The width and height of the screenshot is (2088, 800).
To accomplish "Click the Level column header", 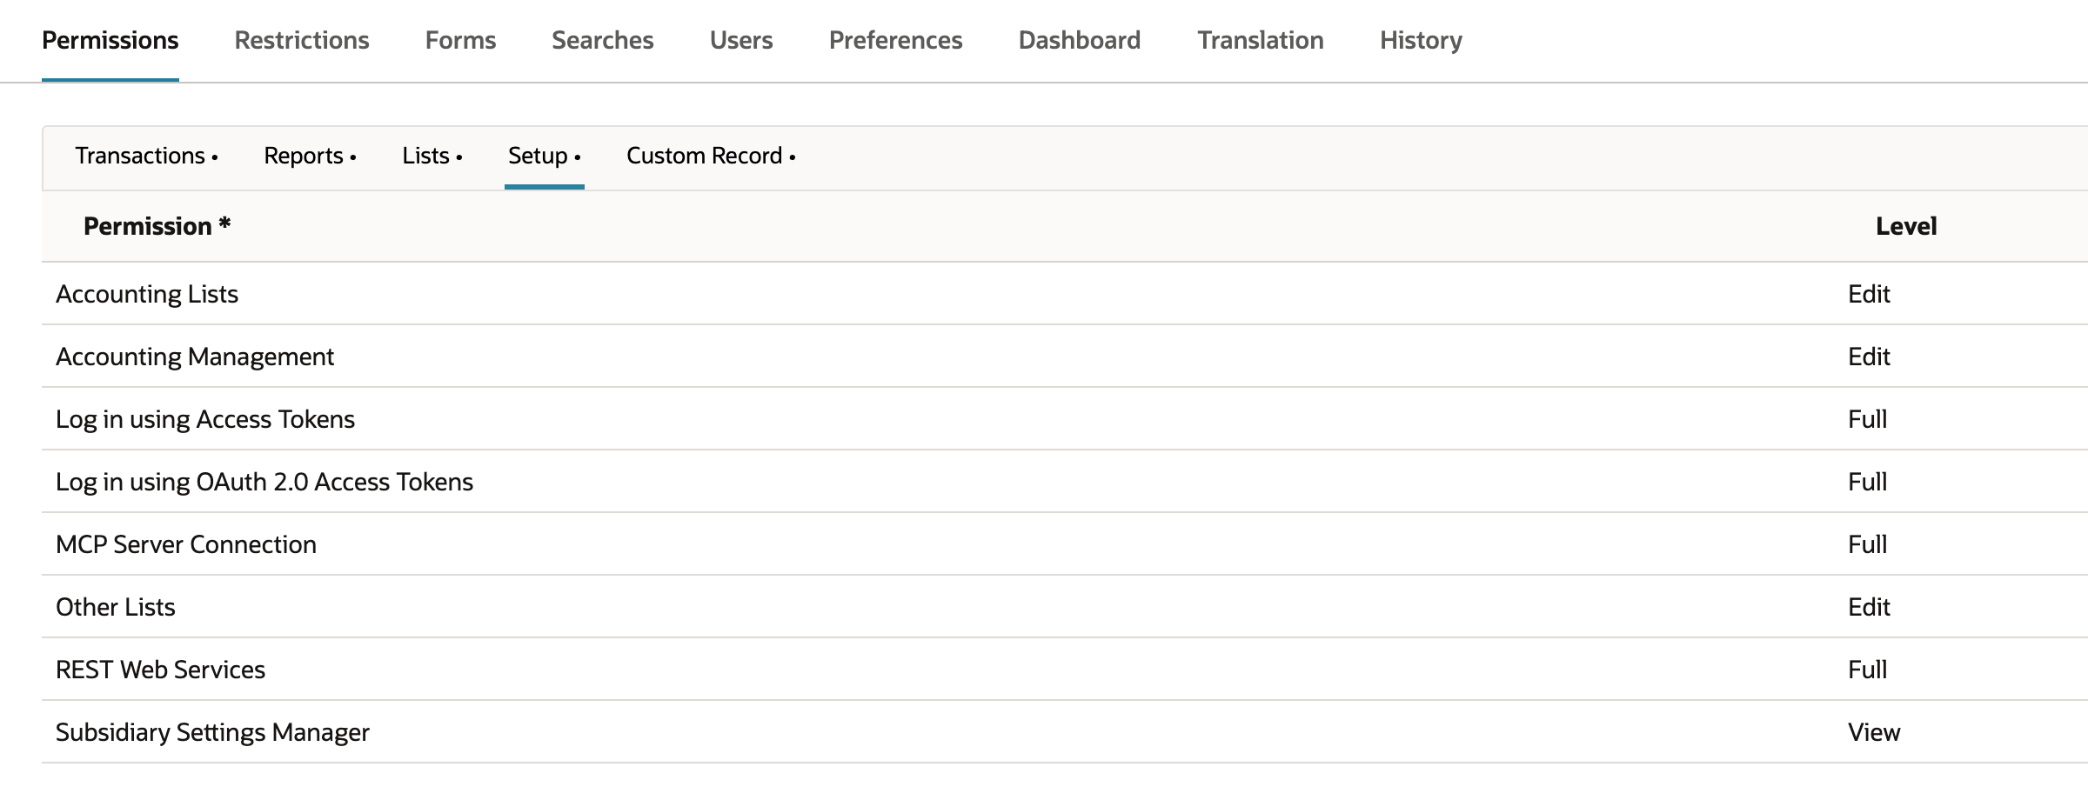I will click(x=1906, y=226).
